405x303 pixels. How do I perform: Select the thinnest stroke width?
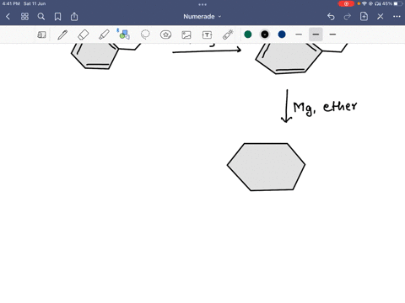coord(299,35)
